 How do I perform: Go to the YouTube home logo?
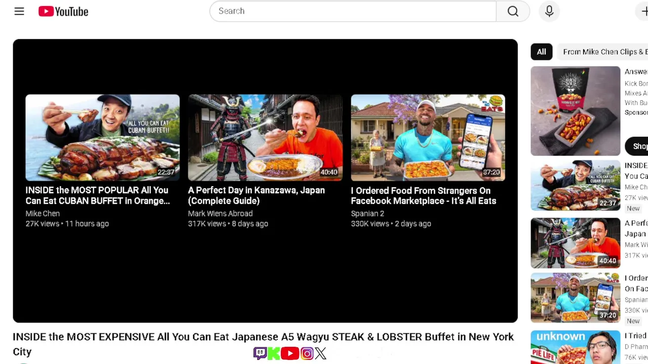63,11
